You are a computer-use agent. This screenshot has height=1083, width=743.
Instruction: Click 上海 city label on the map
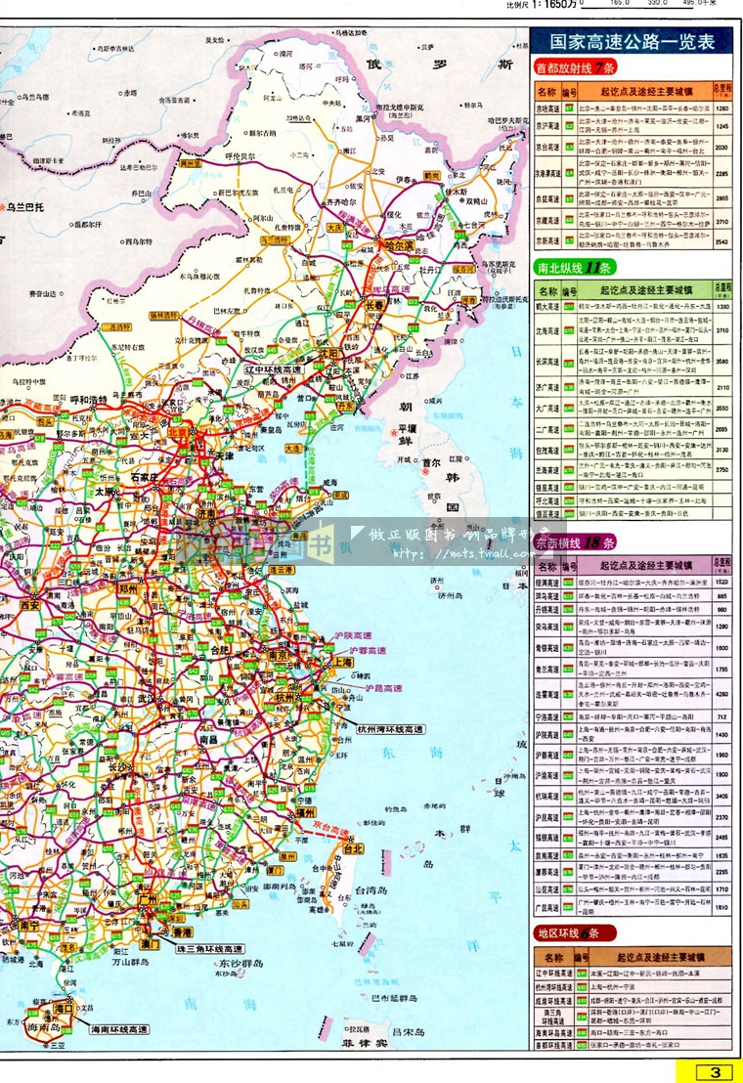click(x=343, y=663)
